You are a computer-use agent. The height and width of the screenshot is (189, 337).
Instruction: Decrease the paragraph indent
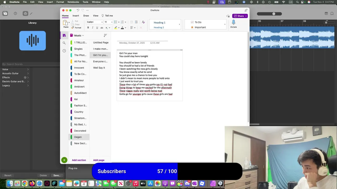click(x=131, y=22)
